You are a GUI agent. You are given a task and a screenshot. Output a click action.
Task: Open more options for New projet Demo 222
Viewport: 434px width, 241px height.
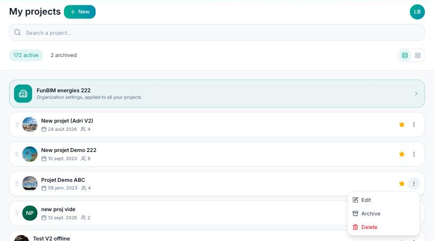(x=414, y=154)
